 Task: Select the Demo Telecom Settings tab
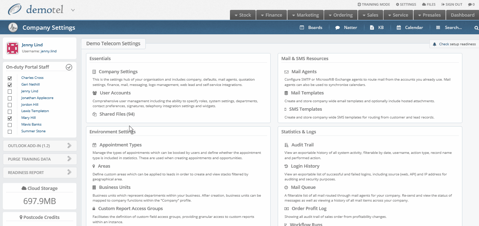[113, 44]
